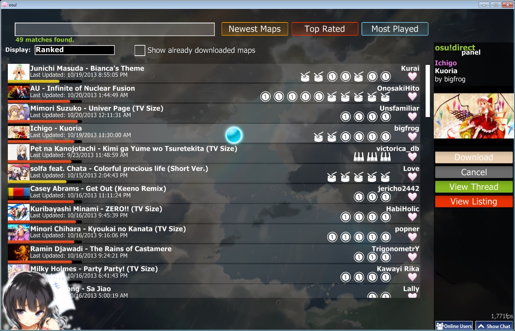Switch to Top Rated tab
515x331 pixels.
coord(325,29)
